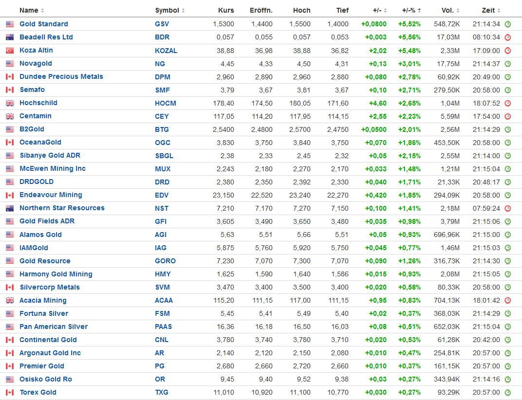Open the DRDGOLD stock link
This screenshot has height=400, width=522.
pos(37,182)
